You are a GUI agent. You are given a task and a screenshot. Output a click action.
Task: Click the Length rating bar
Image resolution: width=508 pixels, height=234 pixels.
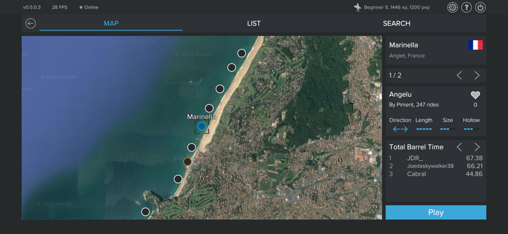[x=424, y=129]
